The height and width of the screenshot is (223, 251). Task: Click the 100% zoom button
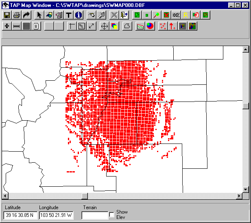[x=176, y=15]
